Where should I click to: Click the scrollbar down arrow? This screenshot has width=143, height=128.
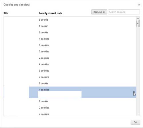pos(138,114)
